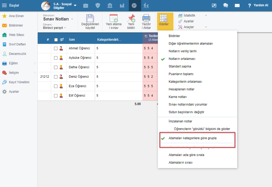
Task: Open the Birinci yarıyıl term dropdown
Action: [x=54, y=28]
